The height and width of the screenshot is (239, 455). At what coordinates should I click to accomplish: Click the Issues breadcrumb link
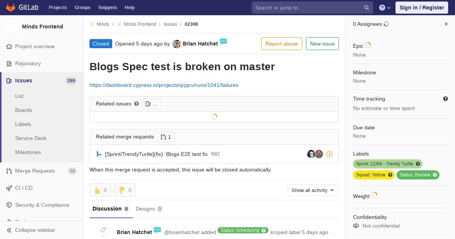click(170, 24)
